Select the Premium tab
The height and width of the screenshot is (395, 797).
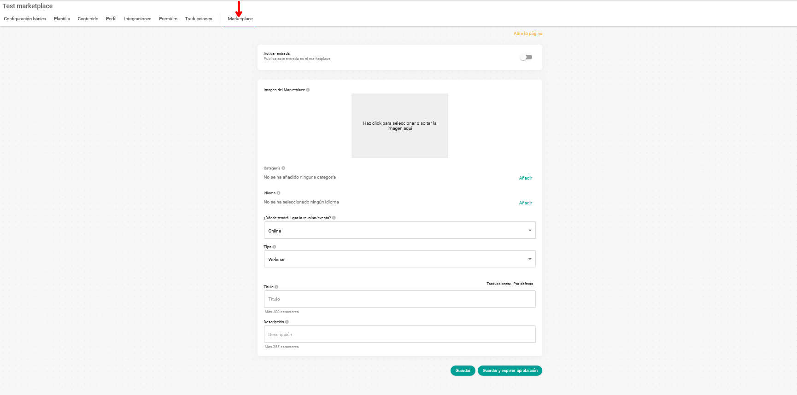(168, 19)
